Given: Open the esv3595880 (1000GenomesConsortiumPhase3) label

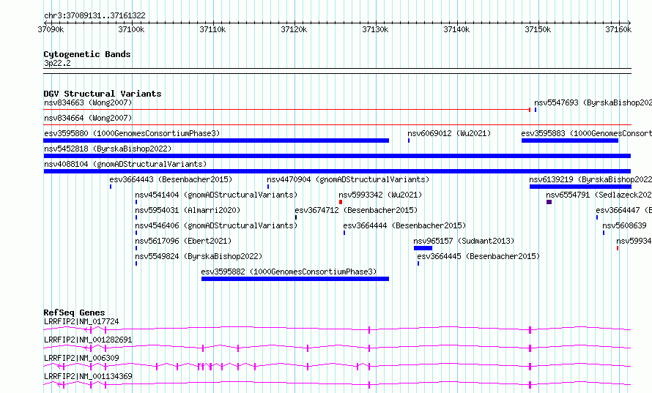Looking at the screenshot, I should click(x=132, y=133).
